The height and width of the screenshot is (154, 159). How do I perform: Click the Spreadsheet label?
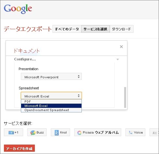click(x=29, y=88)
